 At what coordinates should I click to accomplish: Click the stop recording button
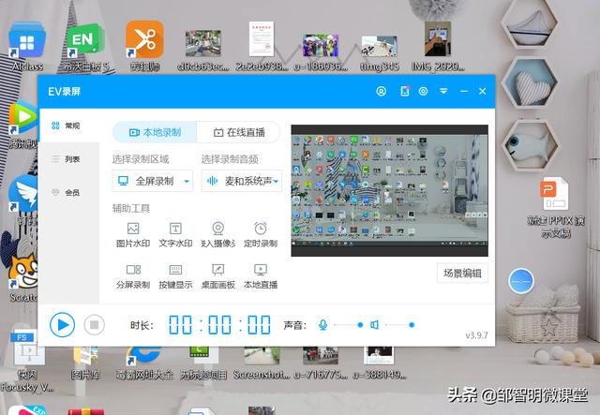[x=94, y=325]
